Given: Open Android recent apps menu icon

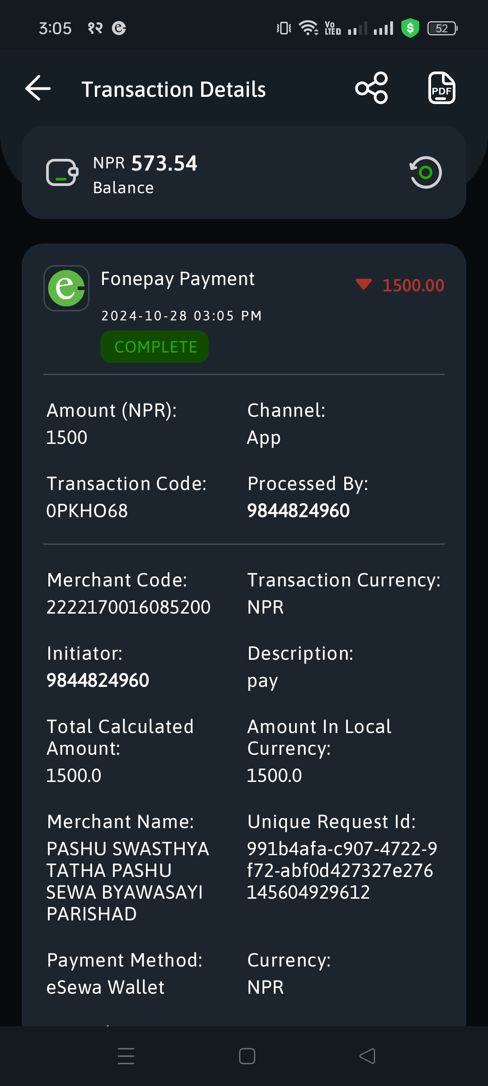Looking at the screenshot, I should point(126,1056).
